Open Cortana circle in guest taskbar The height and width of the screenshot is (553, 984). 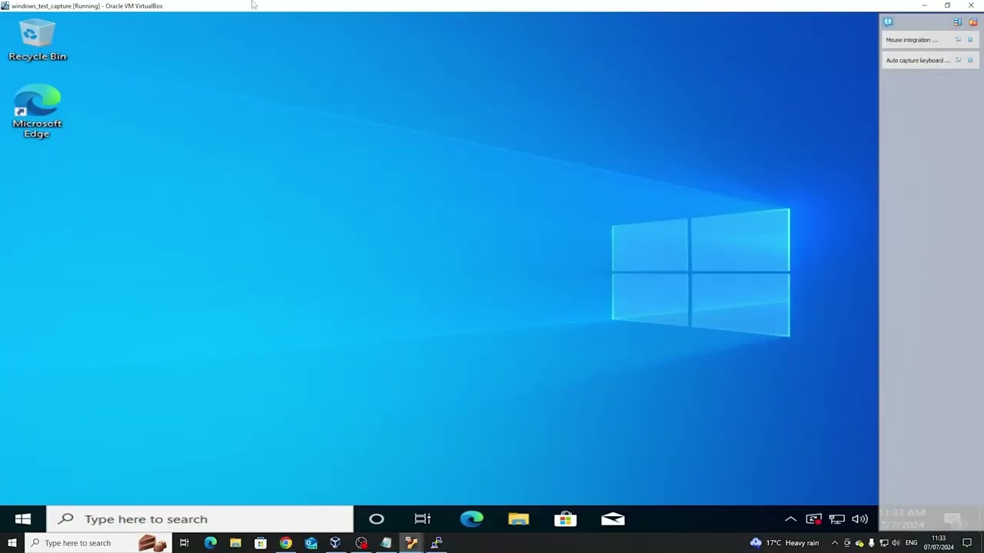(x=377, y=519)
